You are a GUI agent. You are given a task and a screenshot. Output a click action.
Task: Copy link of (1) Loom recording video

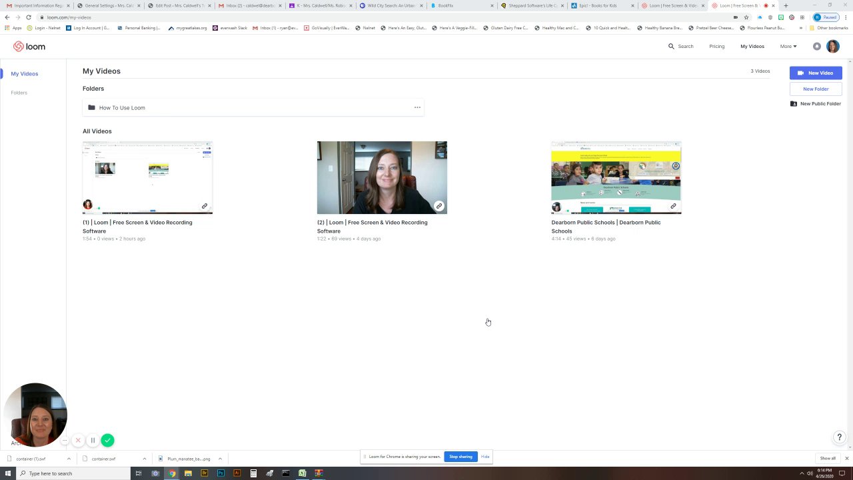(x=205, y=206)
